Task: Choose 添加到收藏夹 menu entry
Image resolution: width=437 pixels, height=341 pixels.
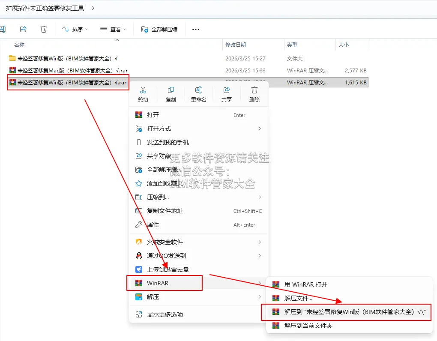Action: [x=199, y=183]
